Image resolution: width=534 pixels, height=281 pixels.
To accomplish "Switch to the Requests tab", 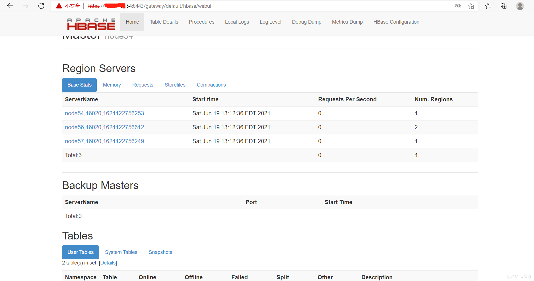I will 143,85.
